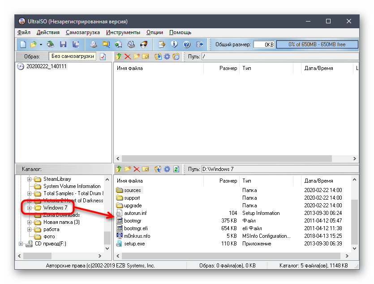Screen dimensions: 374x284
Task: Click the Burn CD image flame icon
Action: [x=144, y=44]
